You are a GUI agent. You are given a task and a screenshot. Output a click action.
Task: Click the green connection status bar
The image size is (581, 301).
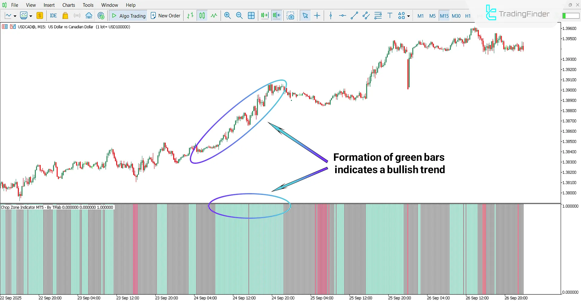pos(571,15)
